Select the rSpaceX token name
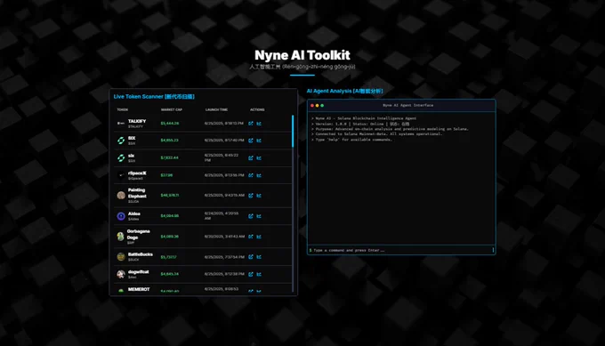The image size is (605, 346). pyautogui.click(x=137, y=173)
